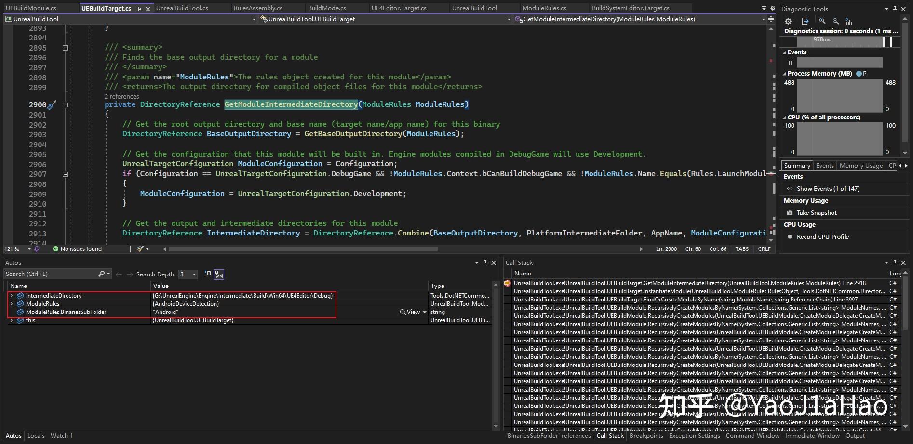Image resolution: width=913 pixels, height=444 pixels.
Task: Click the 'No issues found' status icon
Action: 55,249
